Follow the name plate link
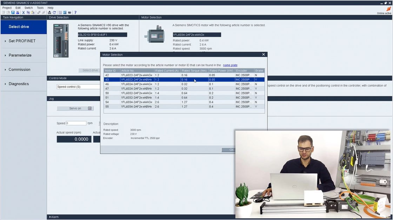 click(x=230, y=65)
